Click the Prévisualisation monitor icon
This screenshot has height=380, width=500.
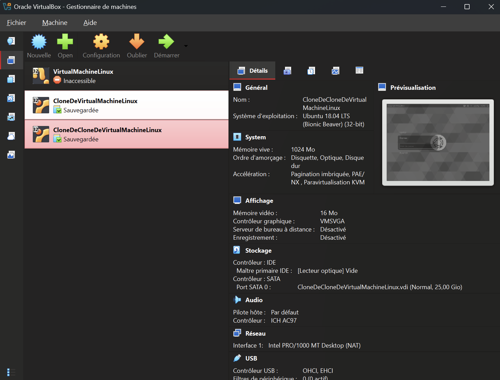point(382,87)
